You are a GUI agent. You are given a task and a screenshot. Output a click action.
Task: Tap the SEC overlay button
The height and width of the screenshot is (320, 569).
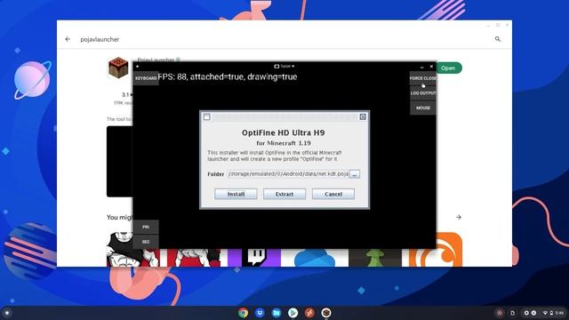(x=146, y=242)
